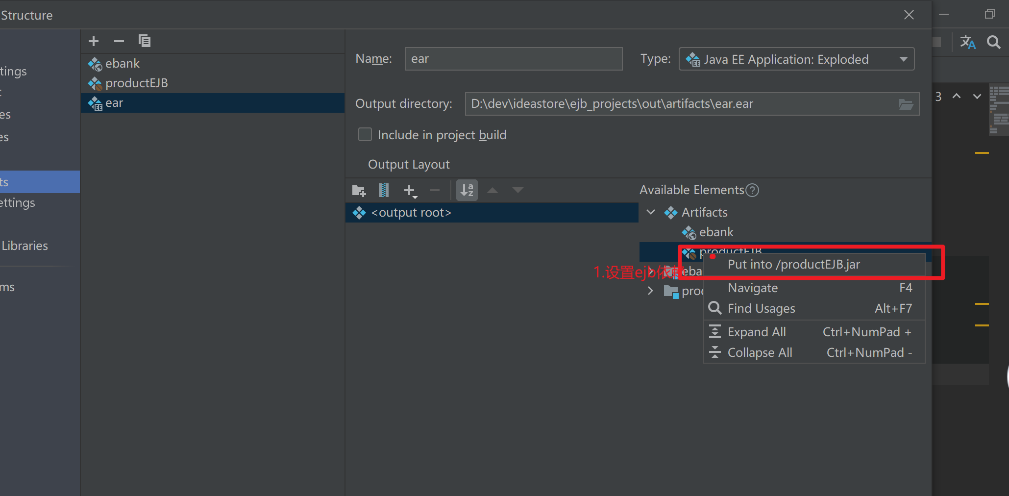Minimize the IDE window

coord(944,15)
